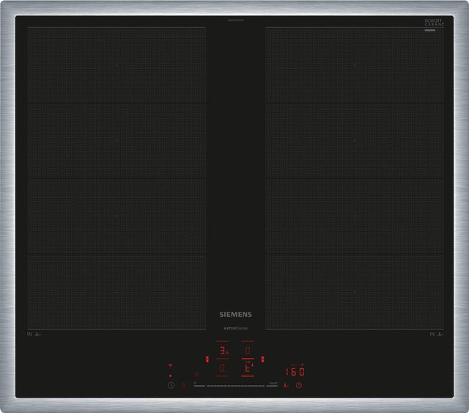Viewport: 469px width, 413px height.
Task: Tap the timer clock icon
Action: coord(299,385)
